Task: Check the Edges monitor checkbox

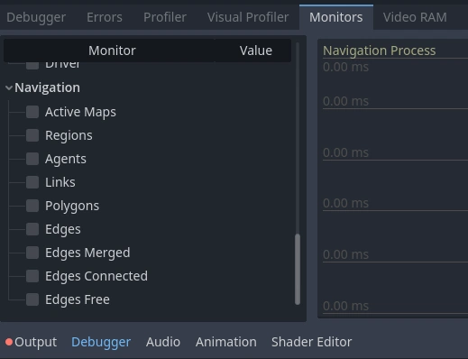Action: [32, 229]
